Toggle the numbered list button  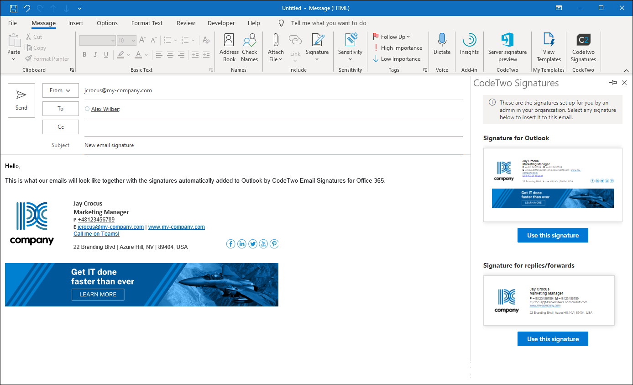pos(186,40)
